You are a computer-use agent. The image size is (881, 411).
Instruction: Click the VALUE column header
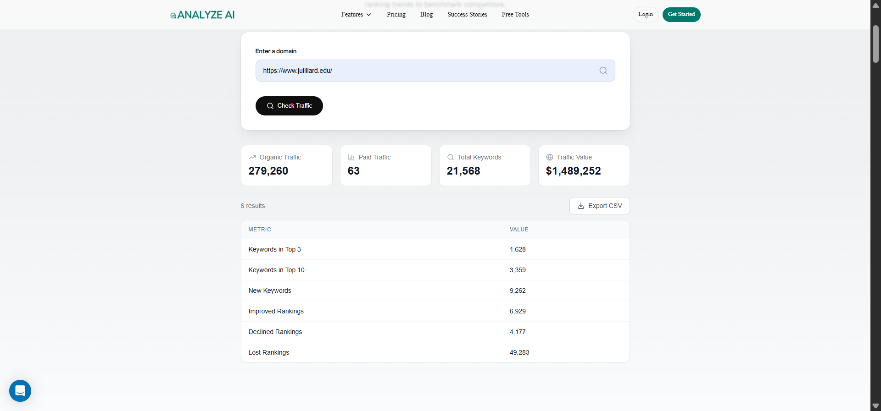click(519, 230)
